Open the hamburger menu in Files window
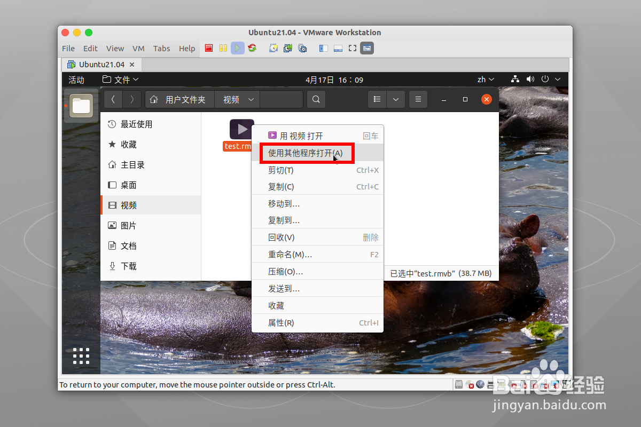The width and height of the screenshot is (641, 427). click(x=418, y=99)
